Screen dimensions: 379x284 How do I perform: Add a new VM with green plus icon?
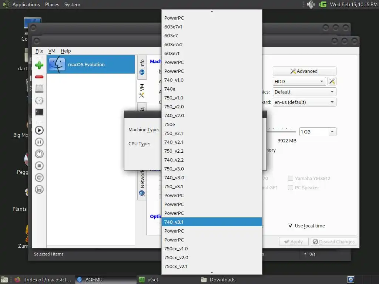click(39, 65)
